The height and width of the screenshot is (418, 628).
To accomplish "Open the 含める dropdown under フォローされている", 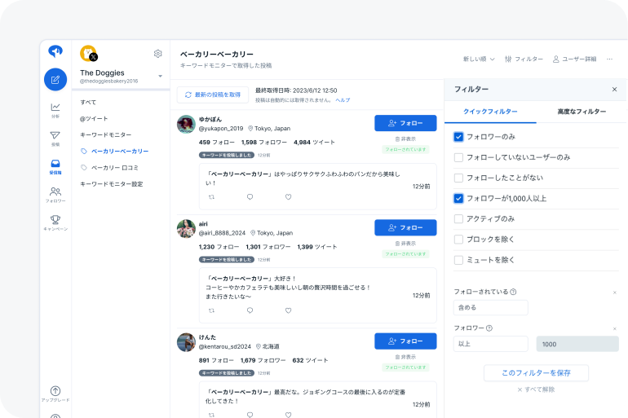I will [490, 308].
